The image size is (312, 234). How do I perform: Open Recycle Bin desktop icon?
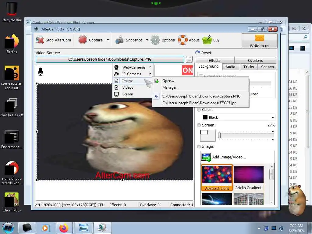[x=12, y=12]
